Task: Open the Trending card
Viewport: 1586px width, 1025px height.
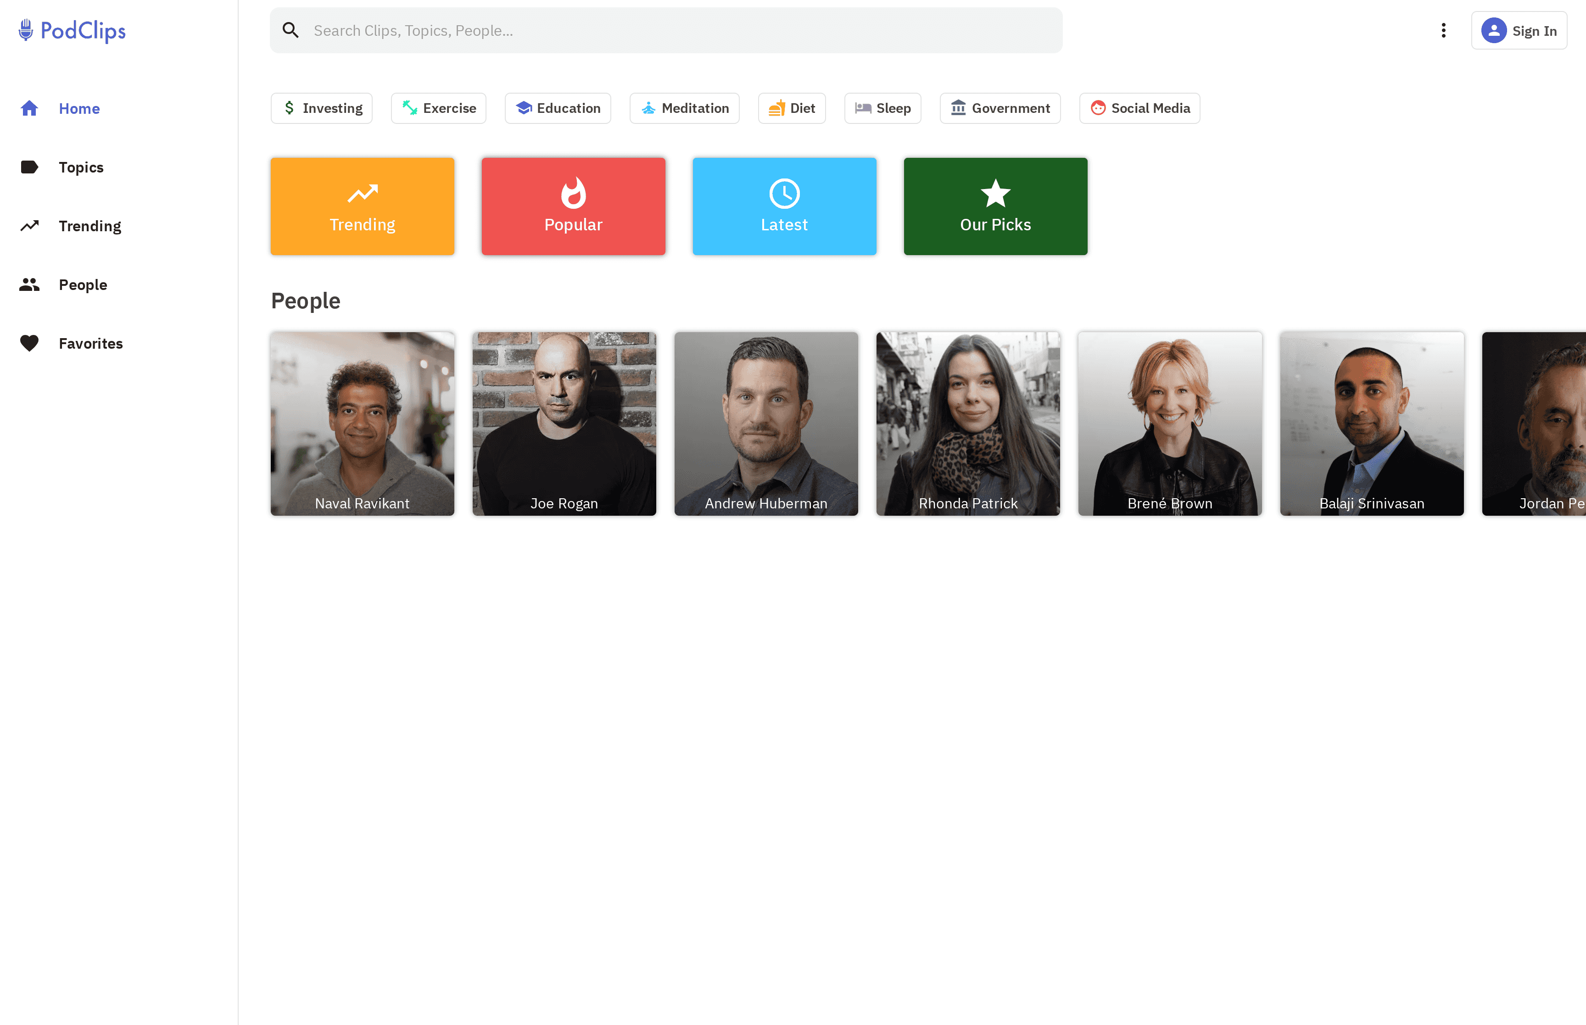Action: coord(362,206)
